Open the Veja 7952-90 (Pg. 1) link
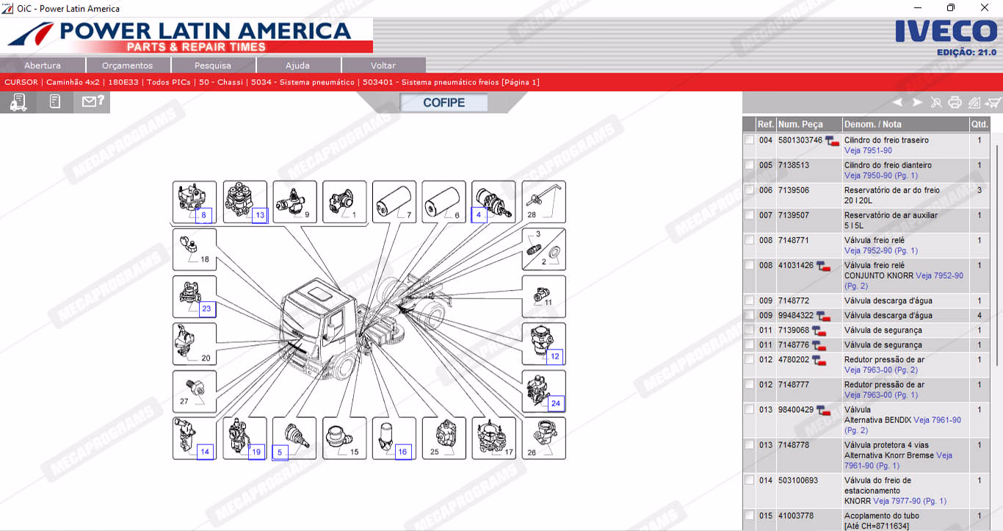This screenshot has width=1003, height=531. [881, 250]
